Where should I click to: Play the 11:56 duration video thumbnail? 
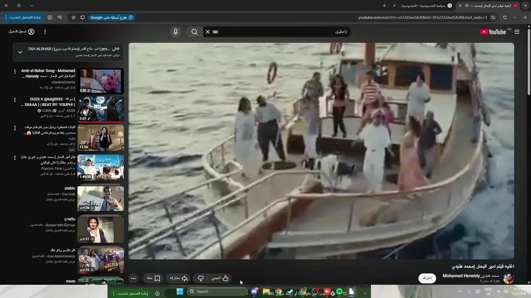pyautogui.click(x=100, y=138)
